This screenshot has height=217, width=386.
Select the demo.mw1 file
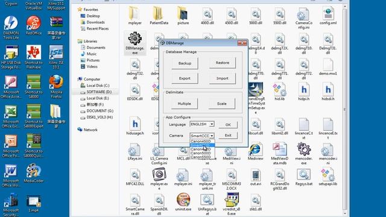(x=328, y=66)
